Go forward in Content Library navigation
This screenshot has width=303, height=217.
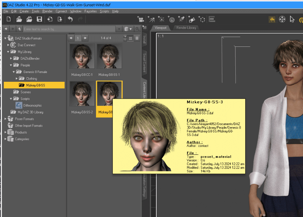tap(13, 29)
